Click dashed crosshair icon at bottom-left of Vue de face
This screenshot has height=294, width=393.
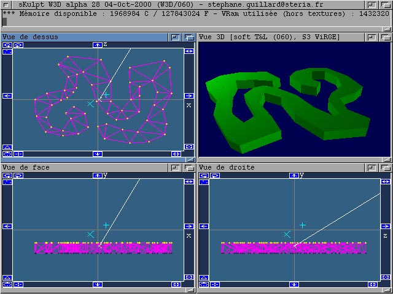pyautogui.click(x=18, y=284)
